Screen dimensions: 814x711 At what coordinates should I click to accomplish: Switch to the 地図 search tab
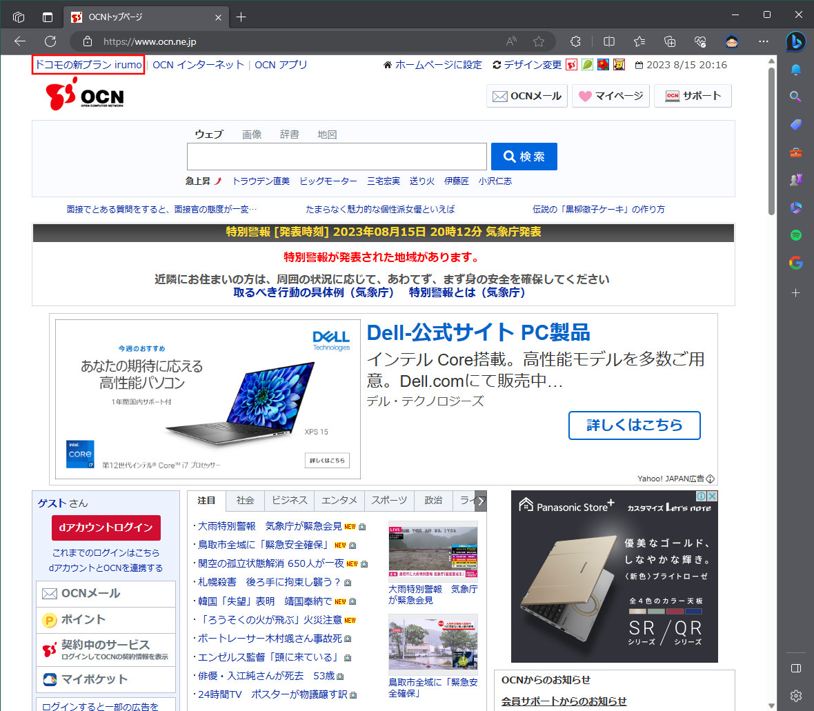[x=327, y=134]
